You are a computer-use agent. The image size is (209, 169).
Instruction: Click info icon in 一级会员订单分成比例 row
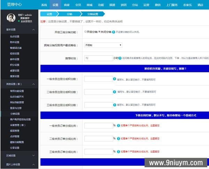pyautogui.click(x=118, y=126)
